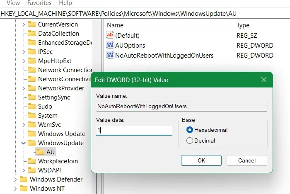Open the Help menu
The height and width of the screenshot is (194, 290).
click(x=65, y=3)
